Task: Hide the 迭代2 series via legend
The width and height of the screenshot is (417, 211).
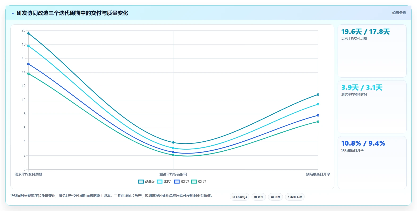Action: click(x=182, y=181)
